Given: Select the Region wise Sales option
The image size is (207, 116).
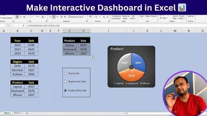Looking at the screenshot, I should coord(65,81).
